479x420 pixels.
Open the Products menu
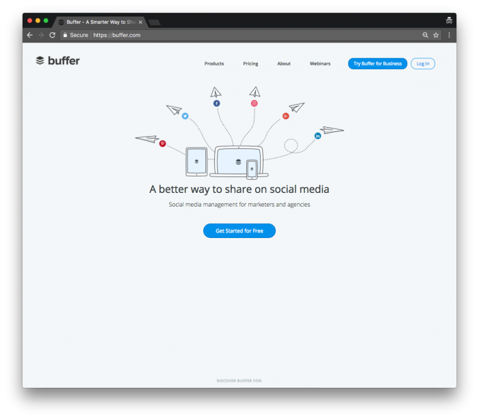click(214, 64)
